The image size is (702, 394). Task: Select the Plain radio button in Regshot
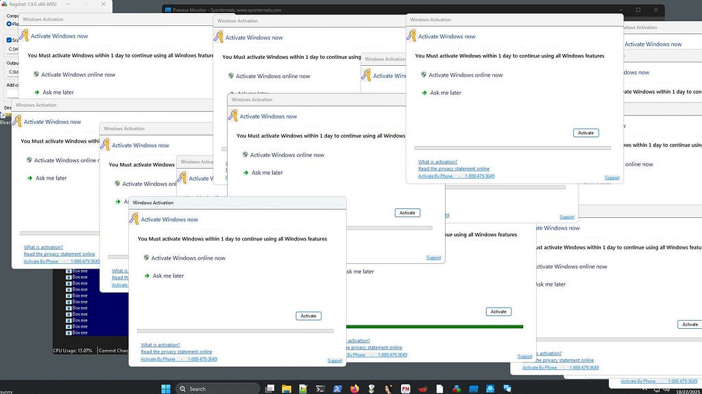coord(9,24)
